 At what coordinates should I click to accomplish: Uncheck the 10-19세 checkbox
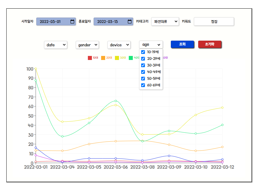pyautogui.click(x=143, y=52)
